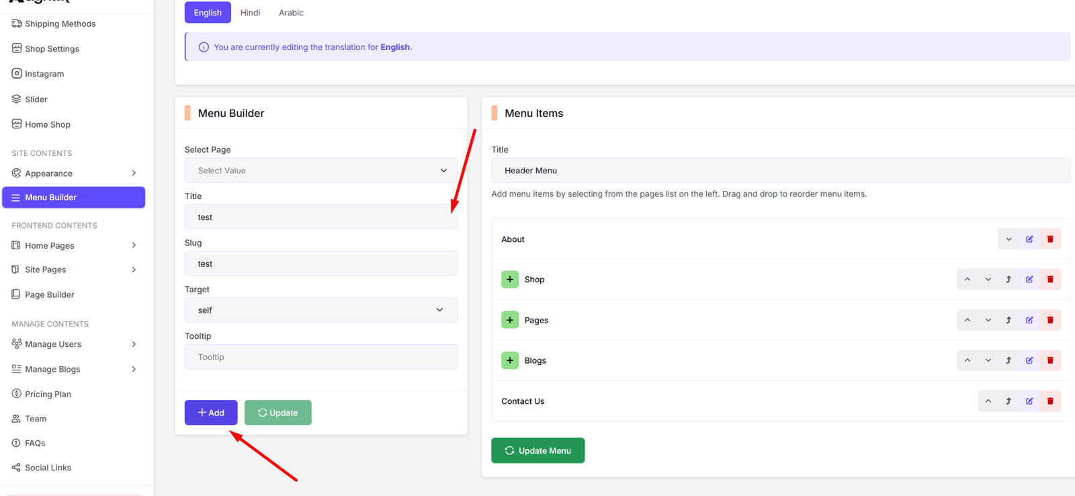Expand the Blogs submenu with plus button
Screen dimensions: 1075x496
pos(510,361)
